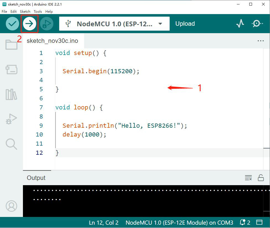Open the NodeMCU 1.0 board selector dropdown
Viewport: 270px width, 228px height.
[x=114, y=23]
